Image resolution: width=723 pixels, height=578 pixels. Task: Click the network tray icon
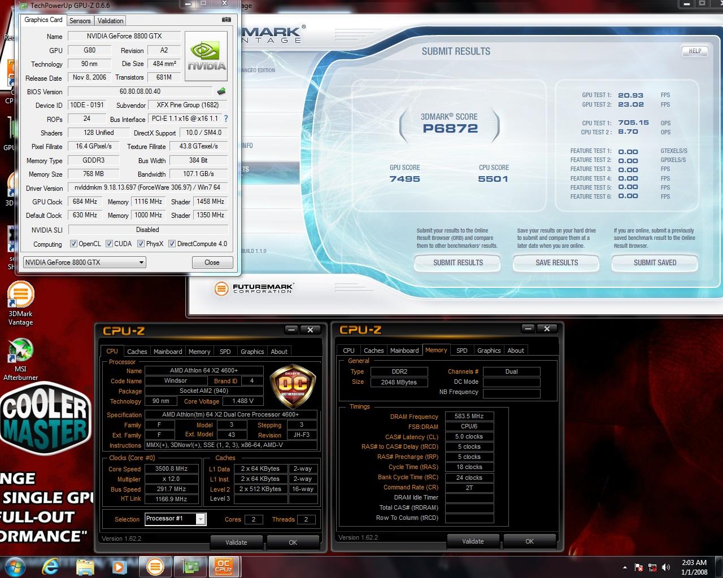pos(652,567)
